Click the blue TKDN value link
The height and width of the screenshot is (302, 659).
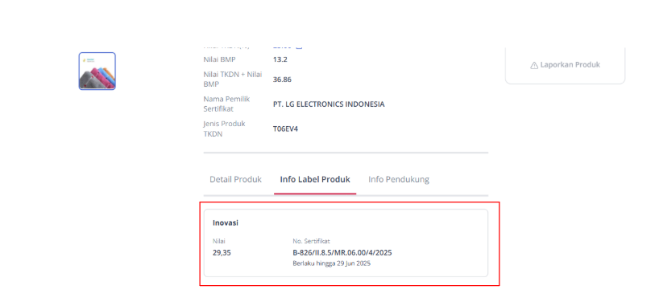[x=282, y=47]
